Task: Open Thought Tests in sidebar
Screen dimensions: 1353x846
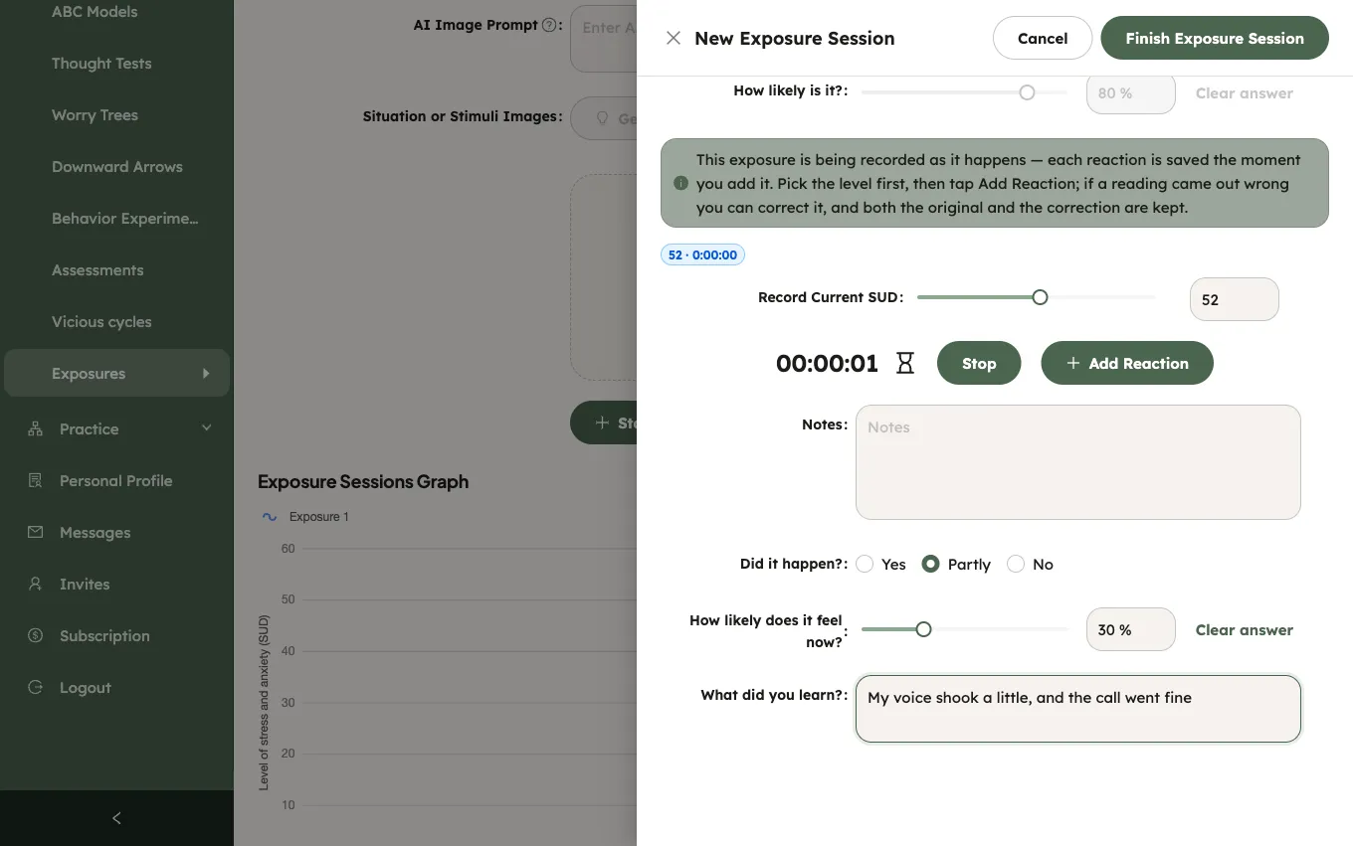Action: [x=101, y=64]
